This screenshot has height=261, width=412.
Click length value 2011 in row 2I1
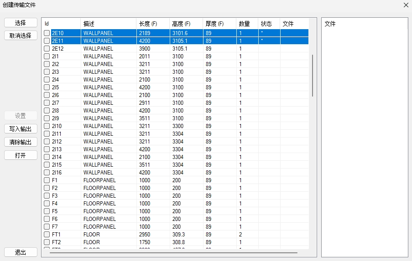tap(145, 56)
